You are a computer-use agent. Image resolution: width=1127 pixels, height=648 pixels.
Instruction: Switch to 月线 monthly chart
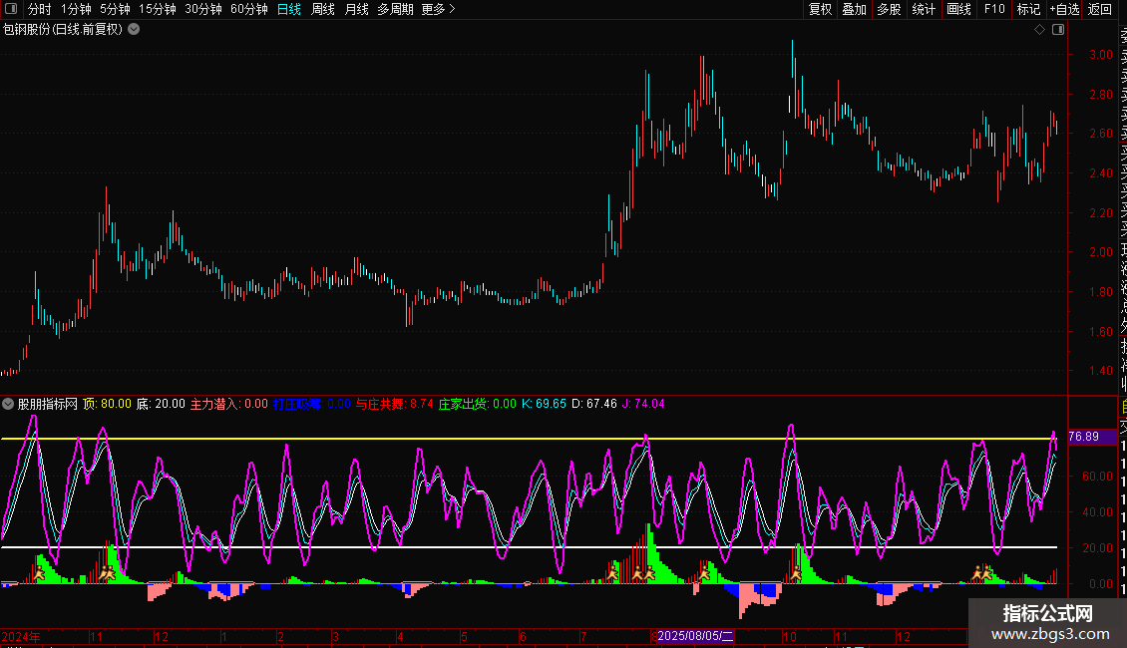(356, 9)
